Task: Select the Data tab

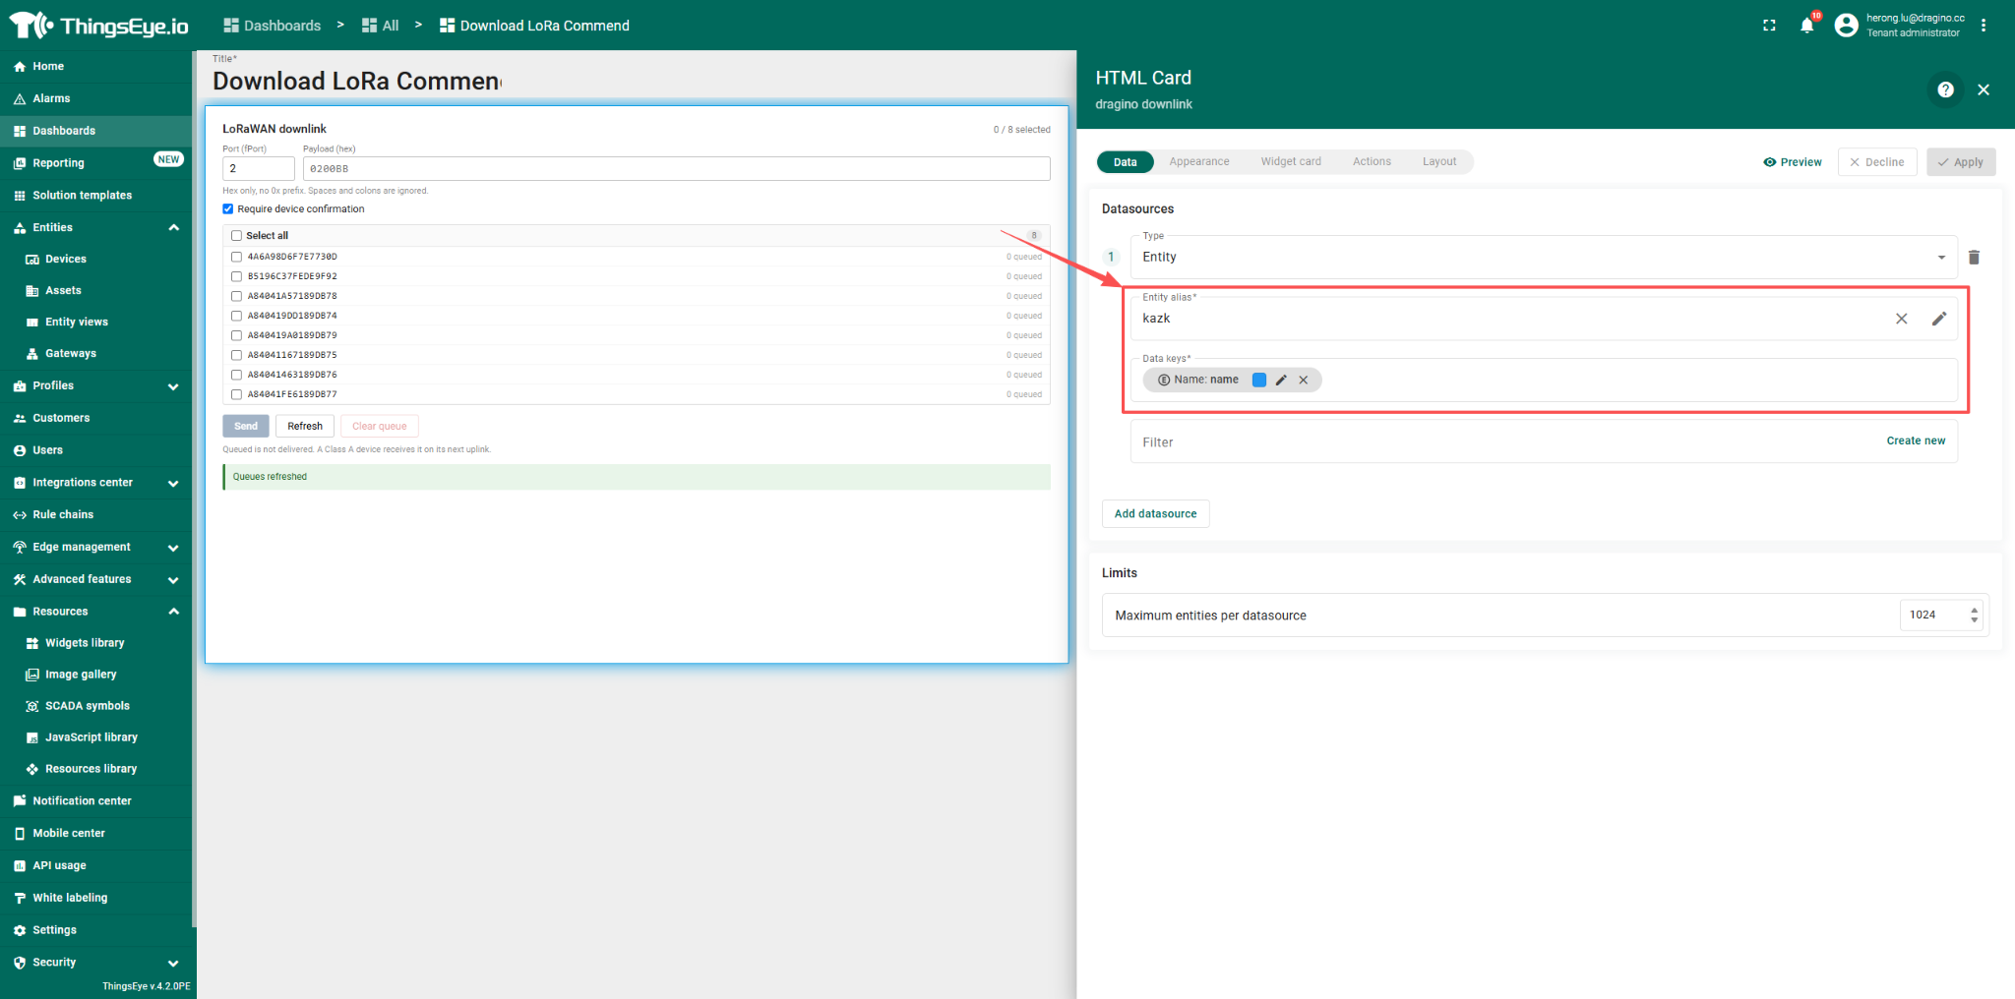Action: click(1126, 162)
